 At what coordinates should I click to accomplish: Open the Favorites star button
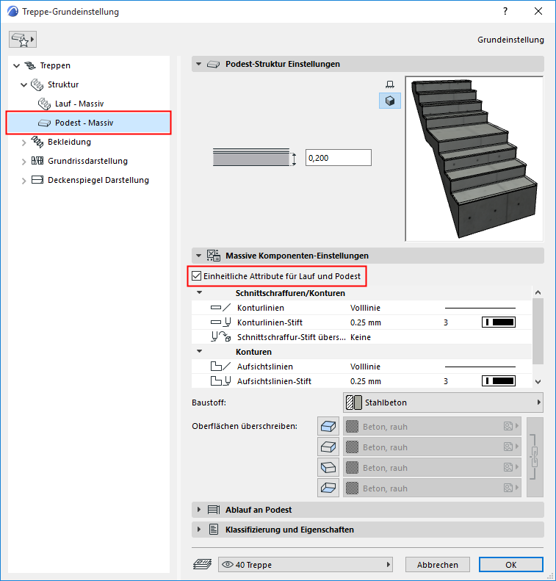tap(23, 39)
